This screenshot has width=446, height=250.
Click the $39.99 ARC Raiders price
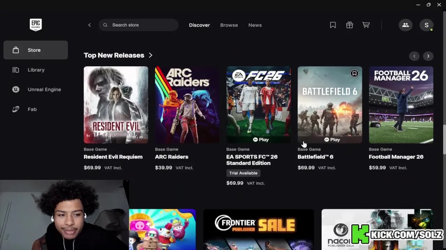(x=163, y=168)
